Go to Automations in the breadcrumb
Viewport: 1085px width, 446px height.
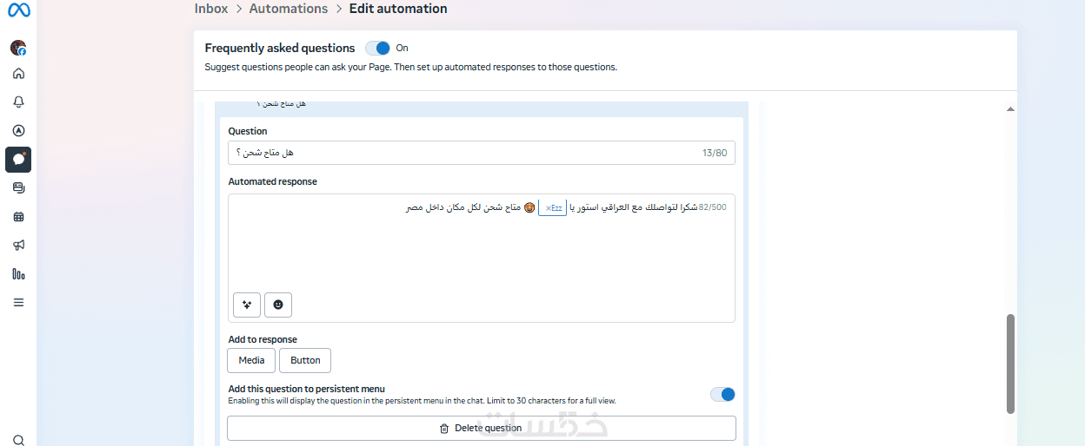click(x=289, y=9)
